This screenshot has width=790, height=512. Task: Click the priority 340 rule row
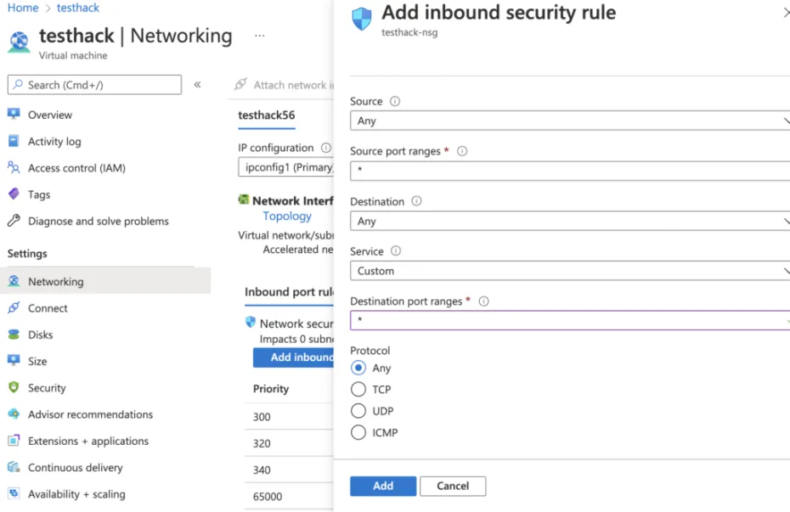coord(289,470)
